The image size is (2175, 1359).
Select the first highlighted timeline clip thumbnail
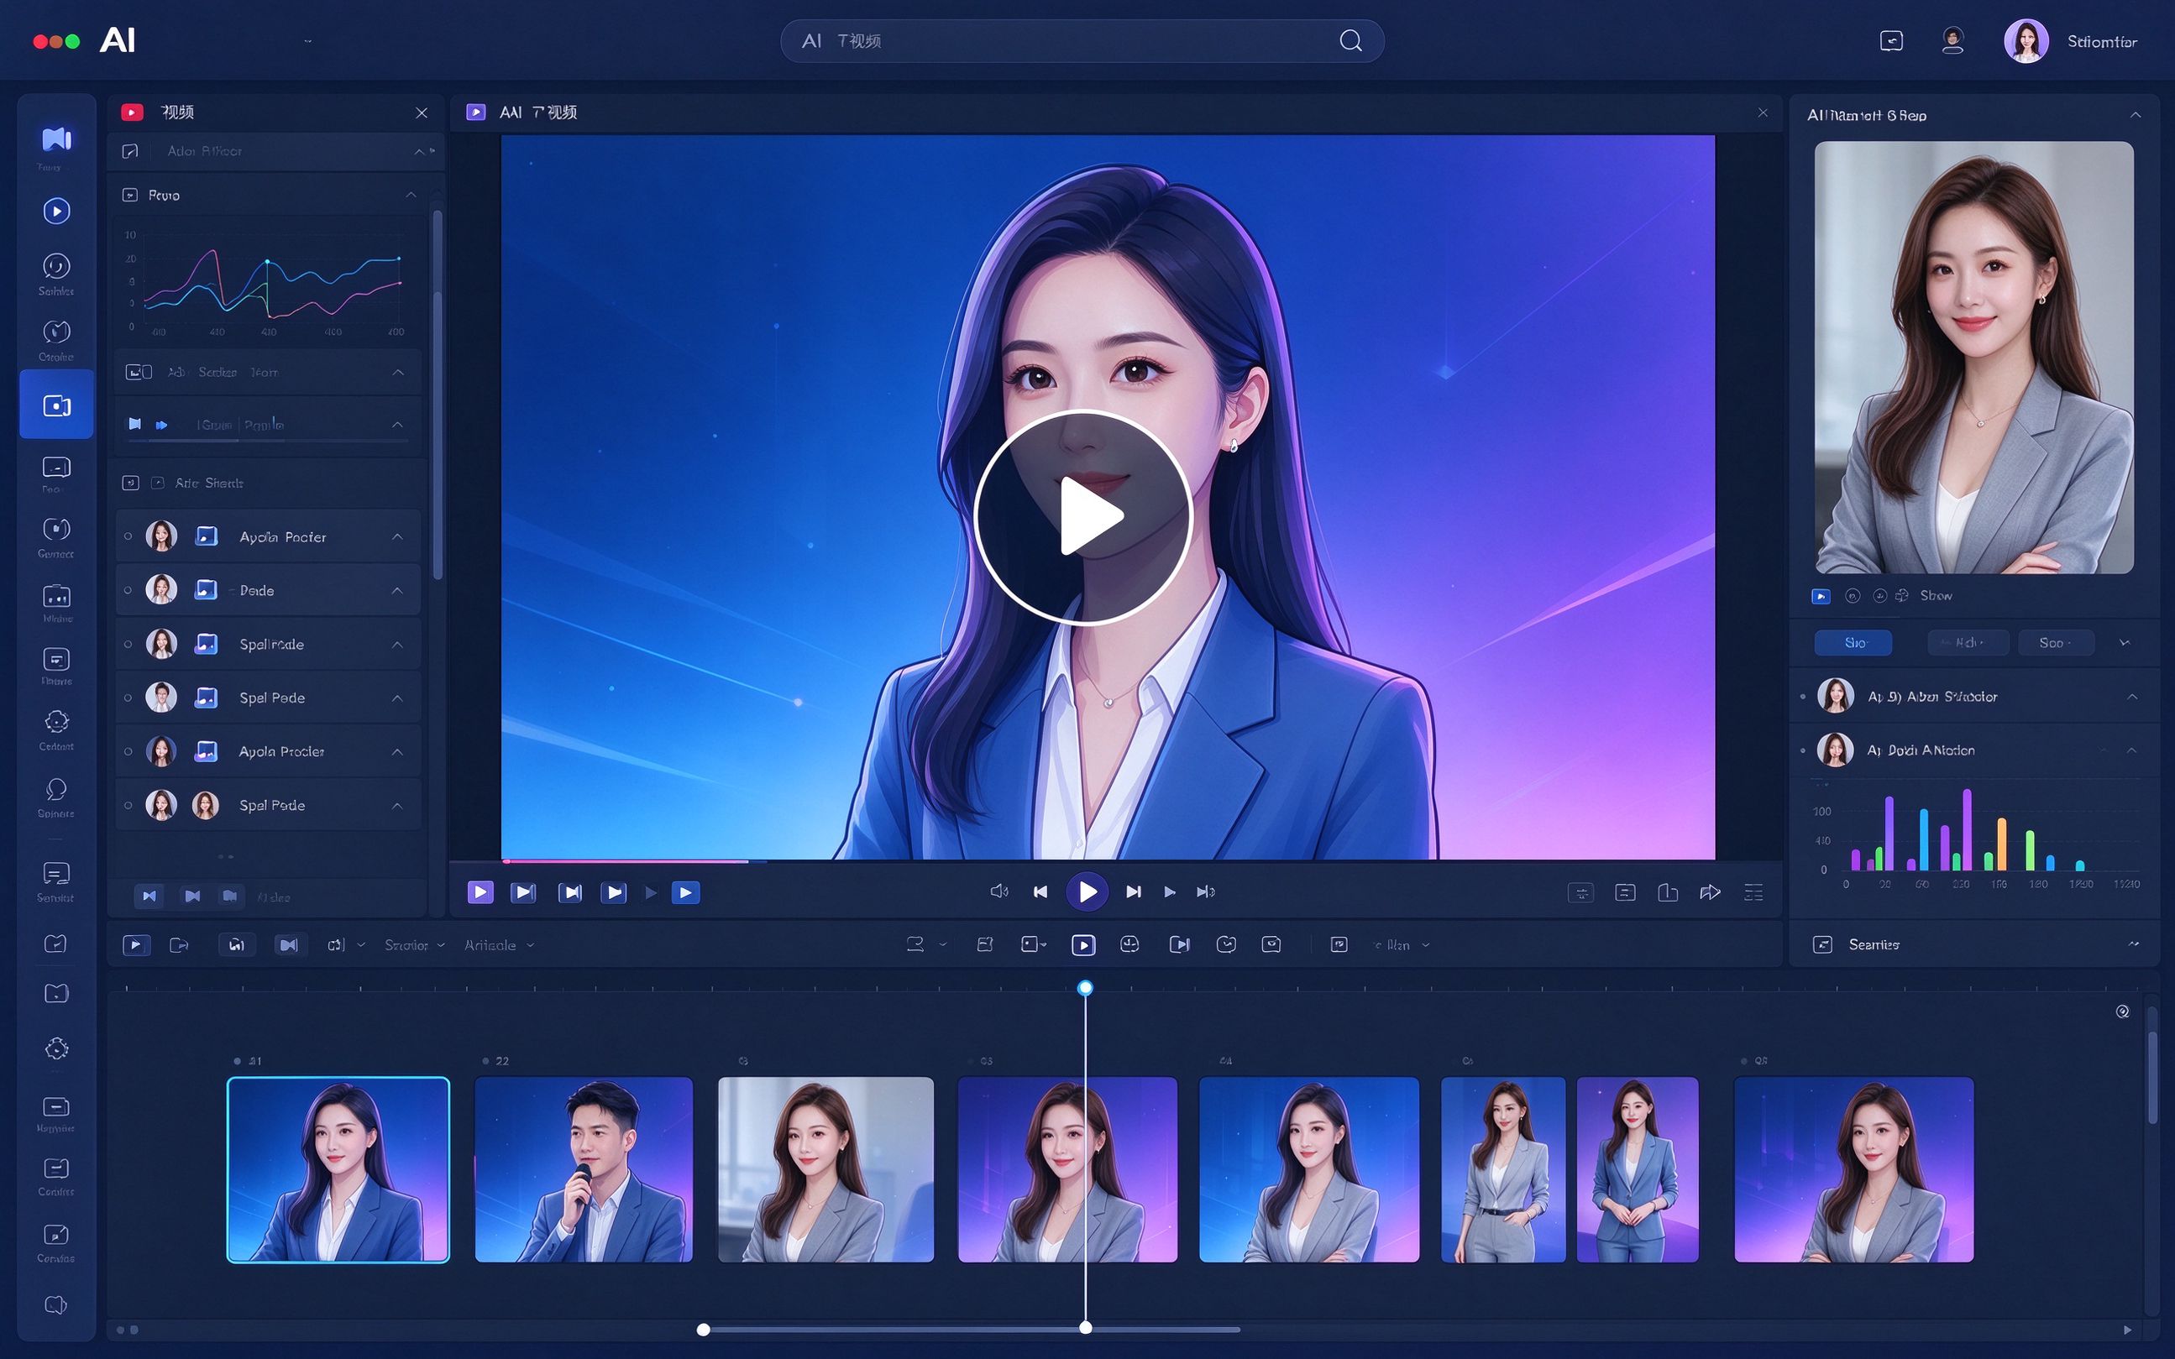tap(338, 1169)
